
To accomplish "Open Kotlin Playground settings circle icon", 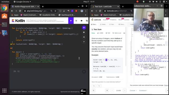I will [84, 32].
